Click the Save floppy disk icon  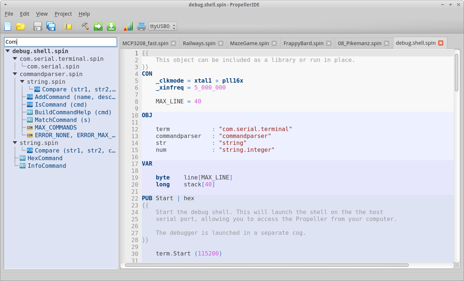tap(38, 26)
